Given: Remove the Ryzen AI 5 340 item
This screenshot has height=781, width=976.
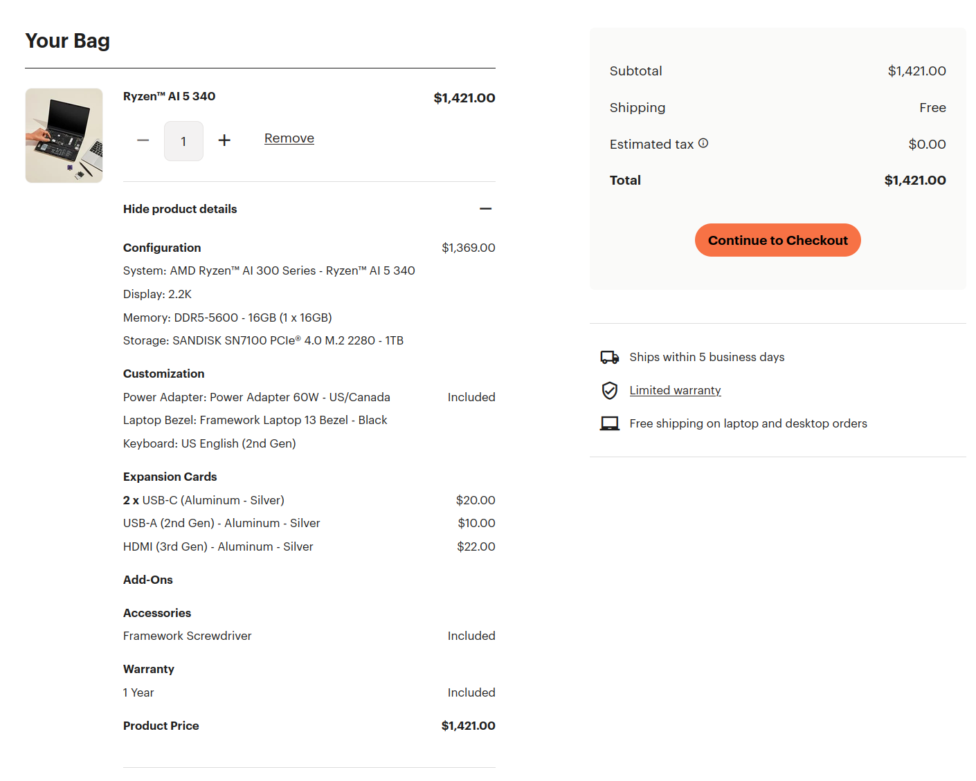Looking at the screenshot, I should pyautogui.click(x=289, y=138).
